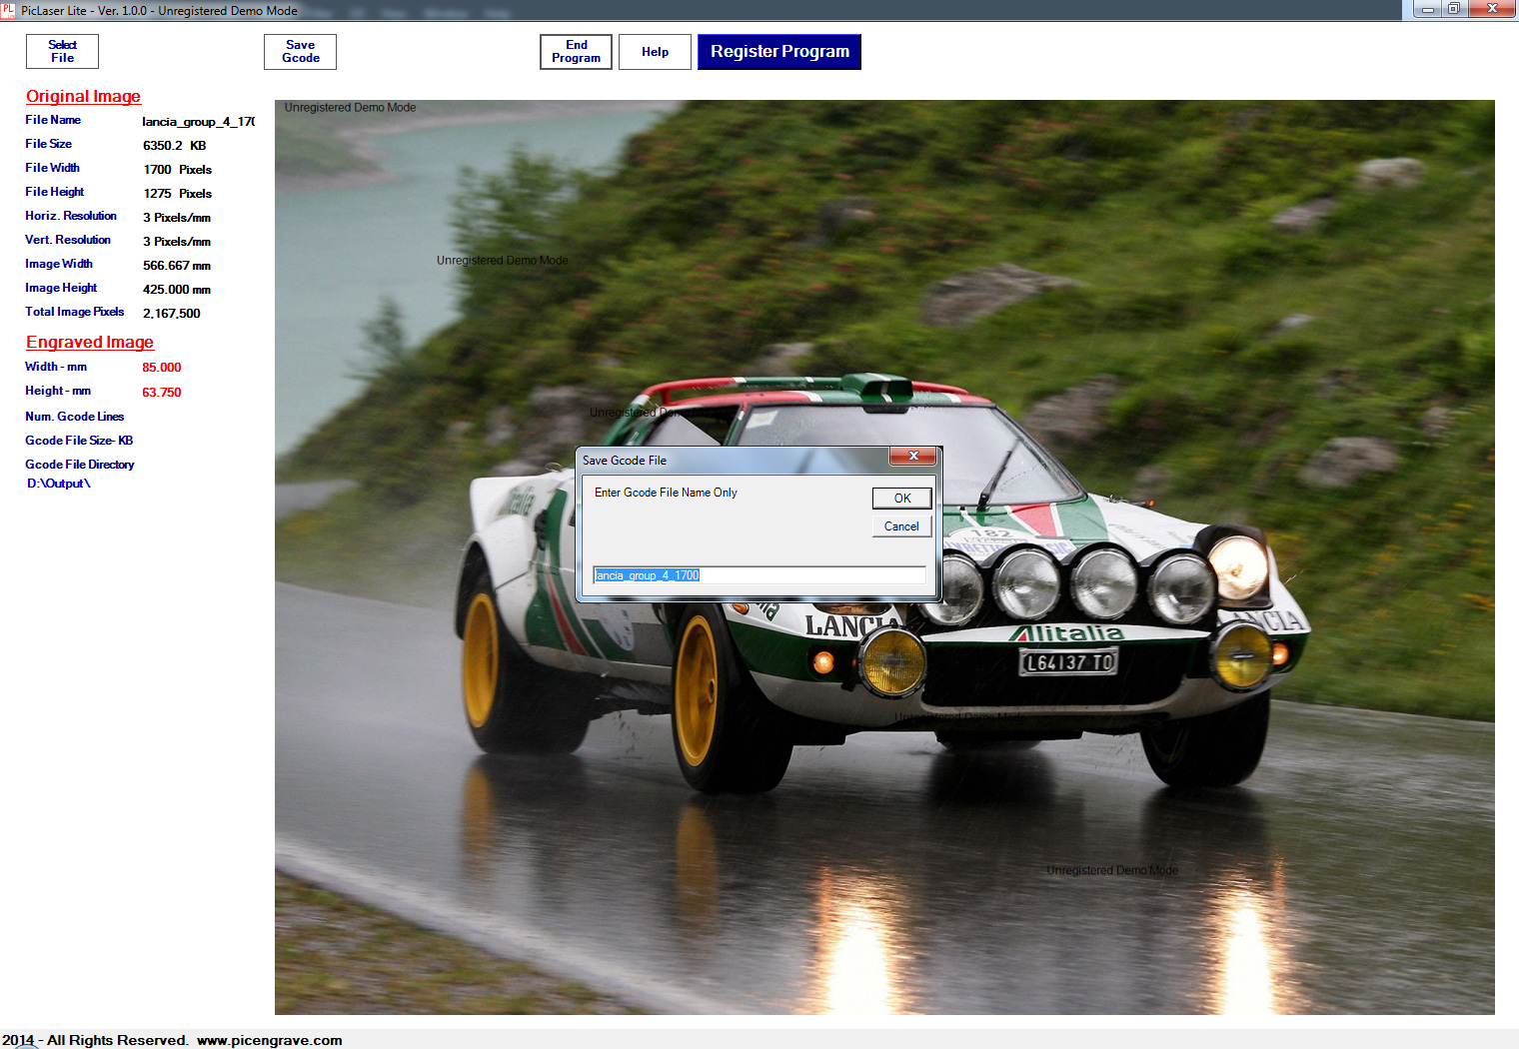The image size is (1519, 1049).
Task: Click the Save Gcode button
Action: coord(300,51)
